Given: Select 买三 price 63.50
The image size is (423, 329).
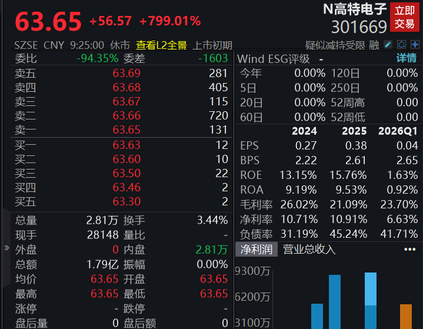Looking at the screenshot, I should point(126,173).
